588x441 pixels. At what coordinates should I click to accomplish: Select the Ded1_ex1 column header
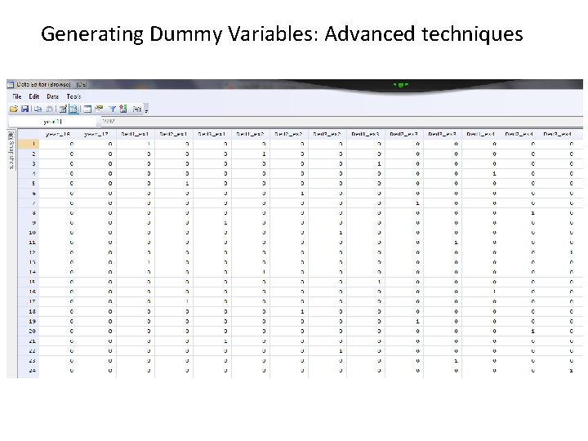pos(136,134)
